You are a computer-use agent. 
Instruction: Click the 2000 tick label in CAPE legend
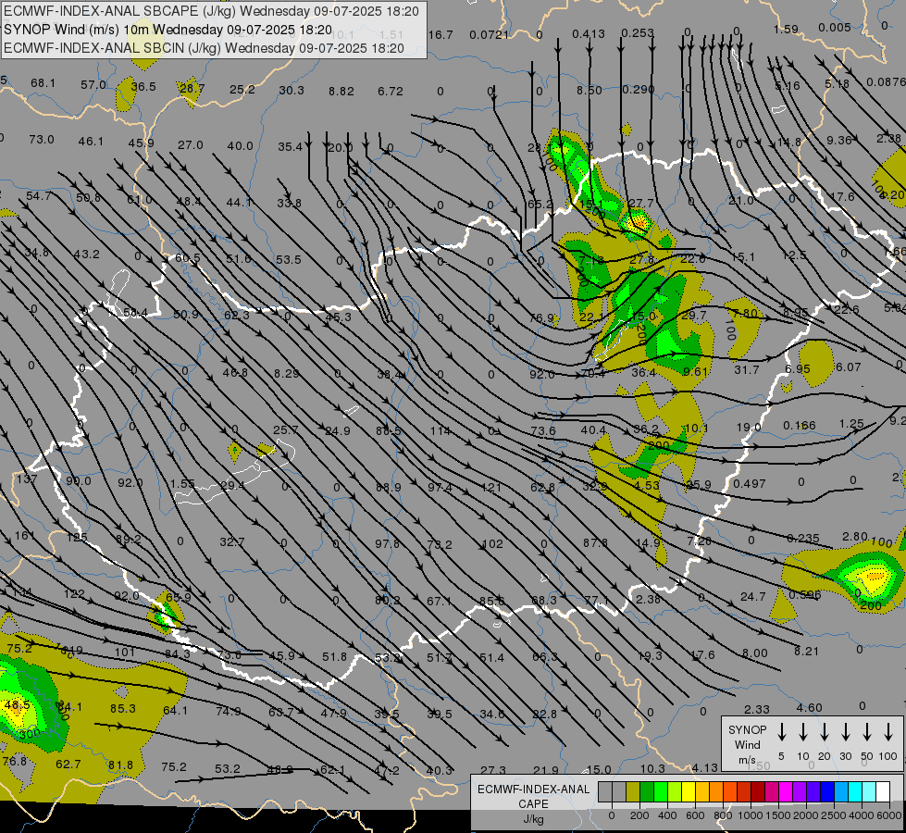pyautogui.click(x=806, y=815)
